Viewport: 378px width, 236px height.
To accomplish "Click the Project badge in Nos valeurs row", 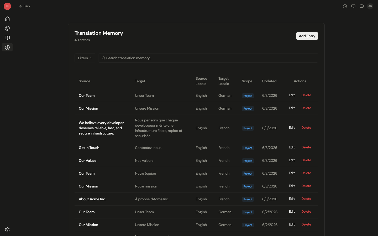I will tap(248, 161).
